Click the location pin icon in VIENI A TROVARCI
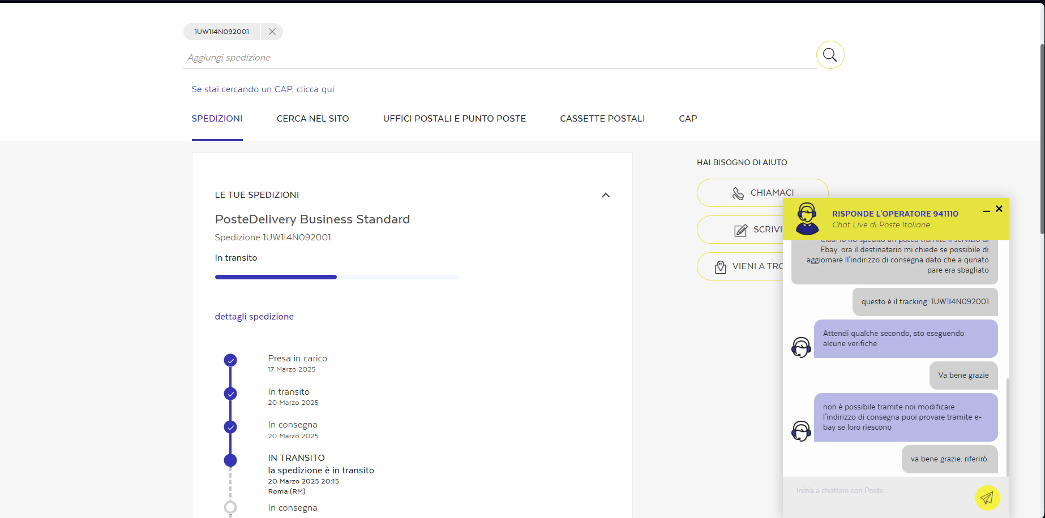Viewport: 1045px width, 518px height. (720, 267)
